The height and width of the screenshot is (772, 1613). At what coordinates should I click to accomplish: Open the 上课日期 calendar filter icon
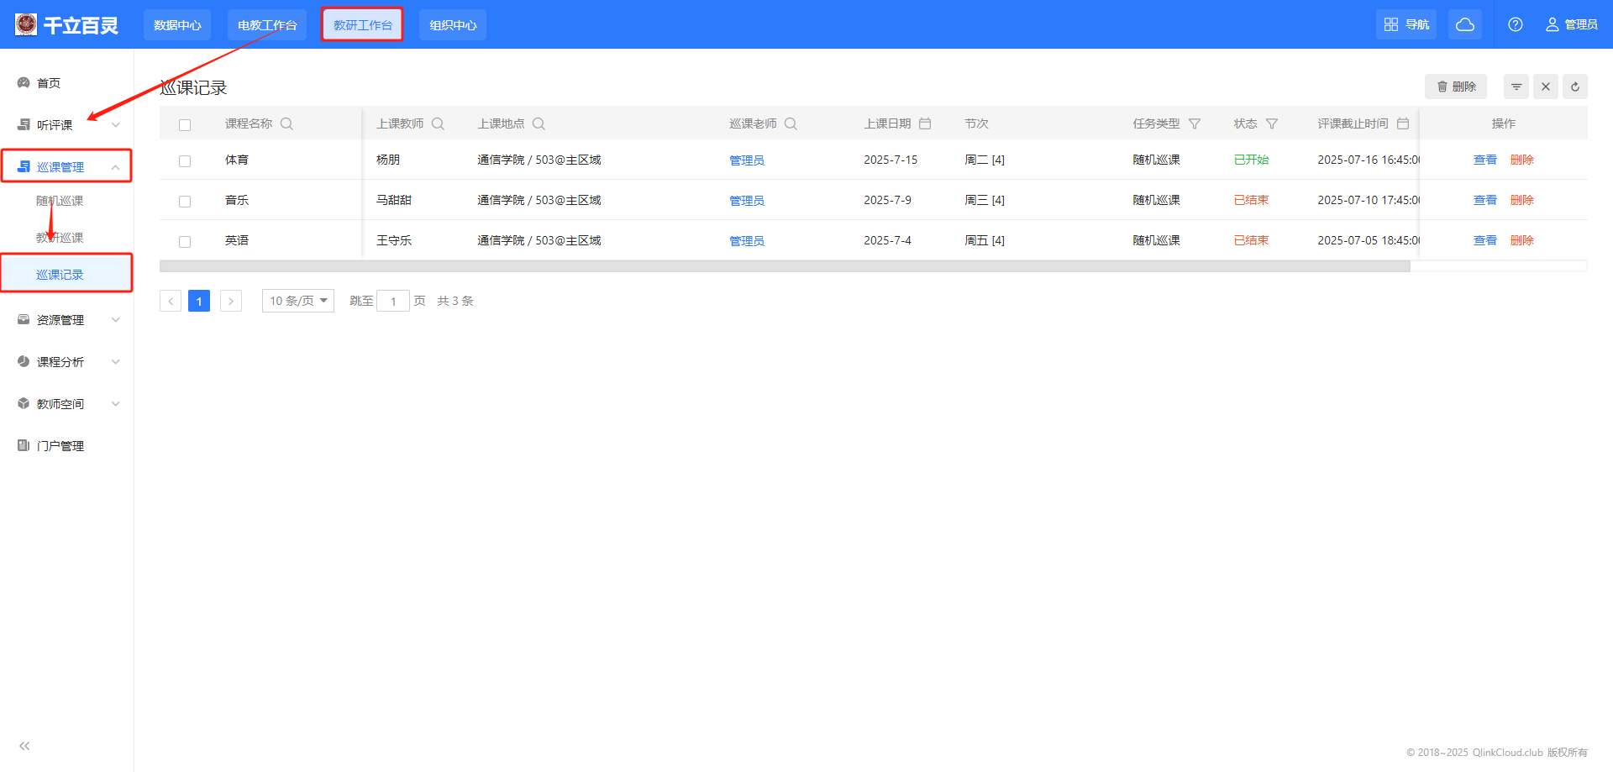click(925, 123)
